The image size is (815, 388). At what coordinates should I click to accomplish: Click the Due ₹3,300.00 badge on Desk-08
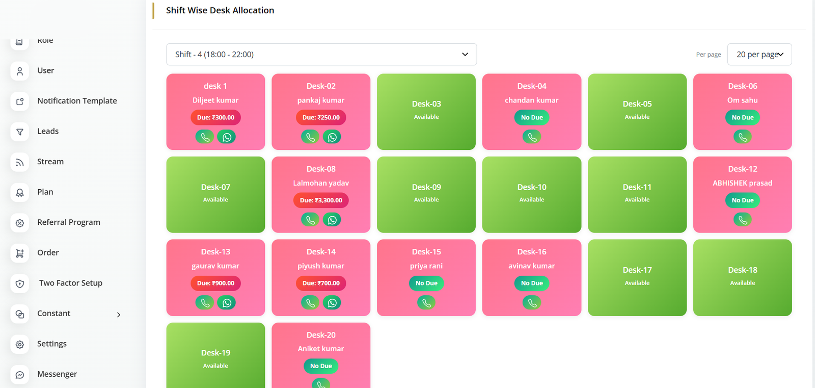(x=321, y=200)
